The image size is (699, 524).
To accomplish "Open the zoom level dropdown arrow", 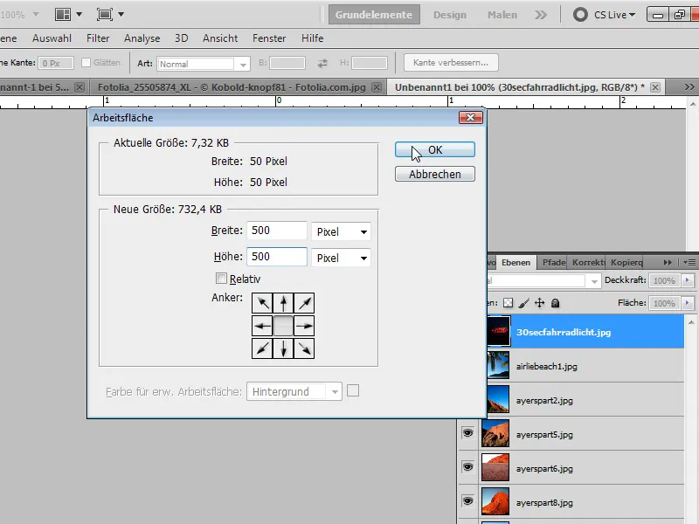I will coord(36,15).
